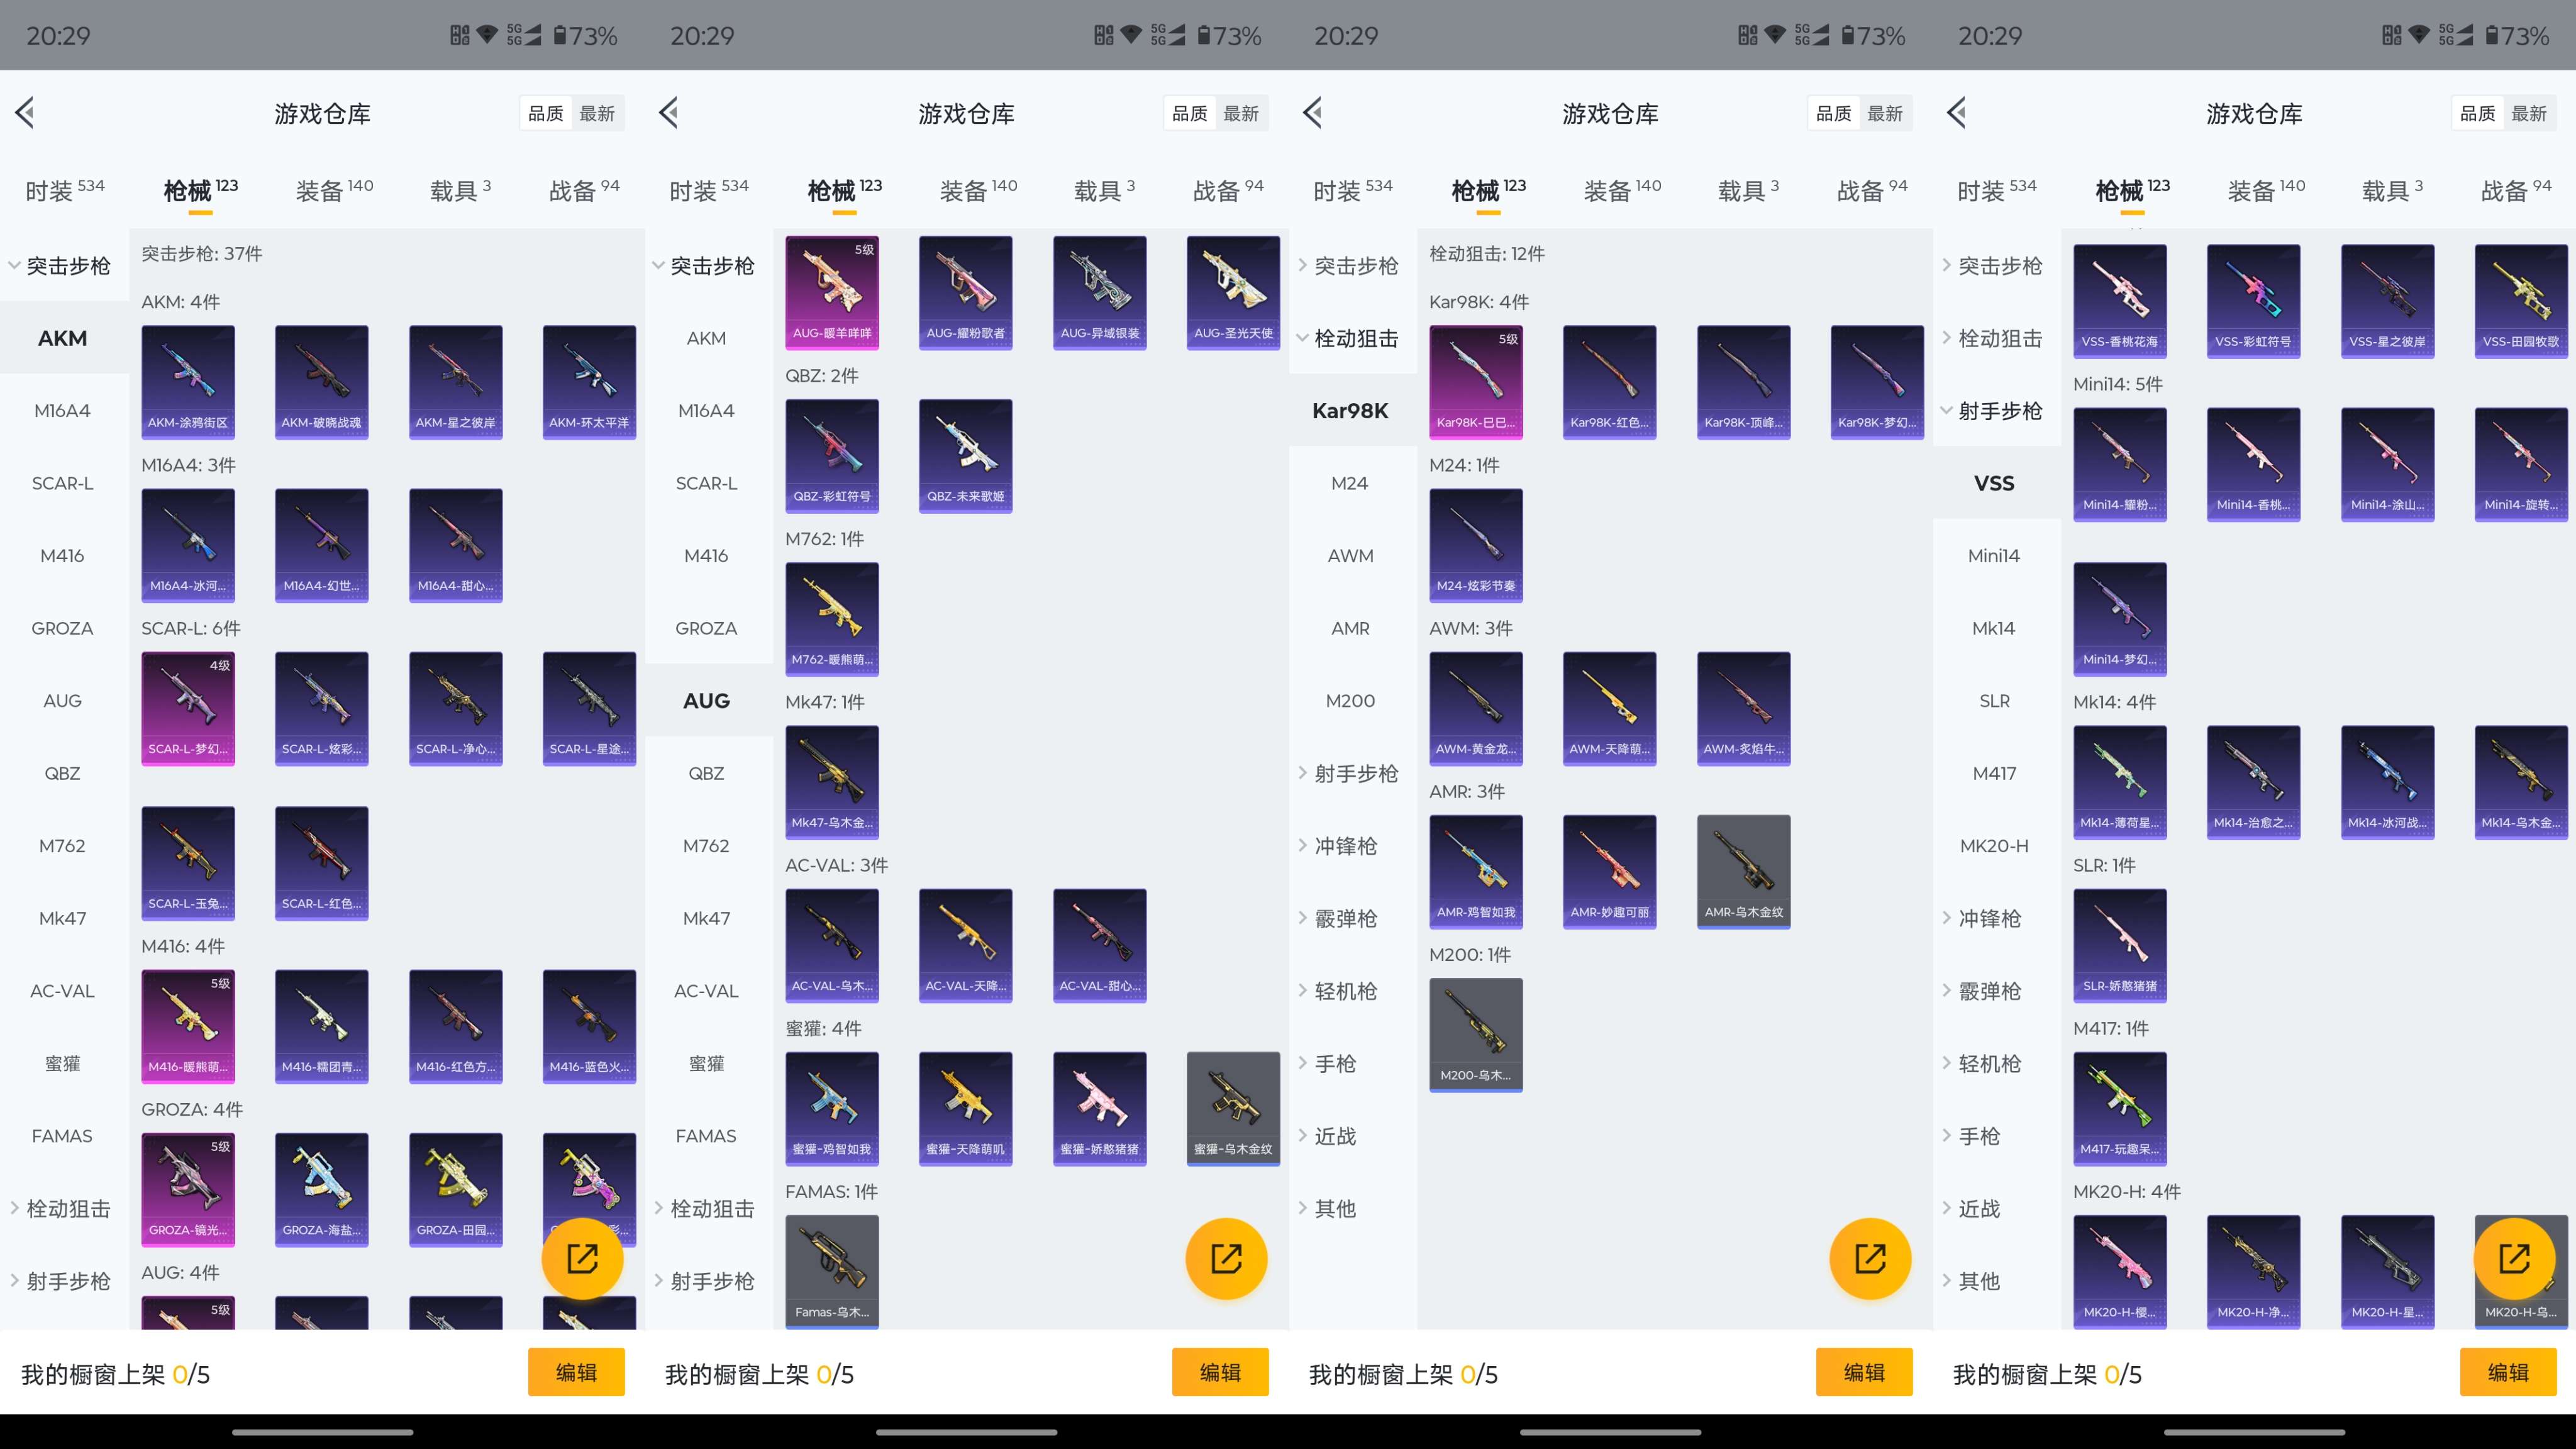Select the AKM-涂鸦街区 weapon thumbnail

coord(187,382)
